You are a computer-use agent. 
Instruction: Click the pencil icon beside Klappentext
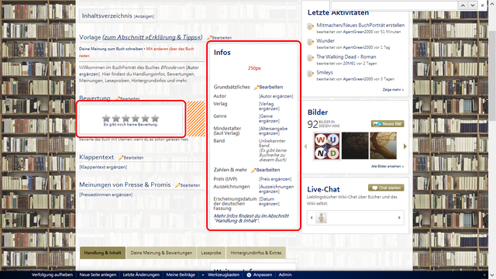[x=121, y=157]
